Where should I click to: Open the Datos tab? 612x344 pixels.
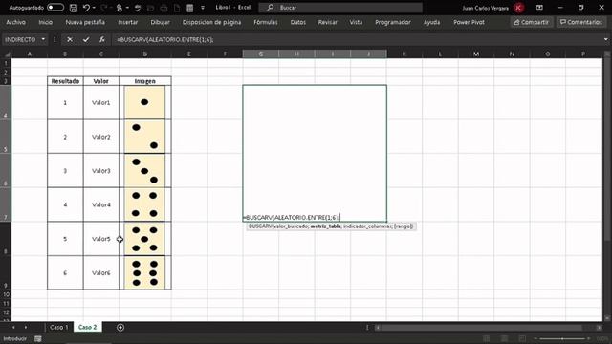point(298,22)
